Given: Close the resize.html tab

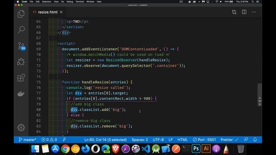Looking at the screenshot, I should coord(61,12).
